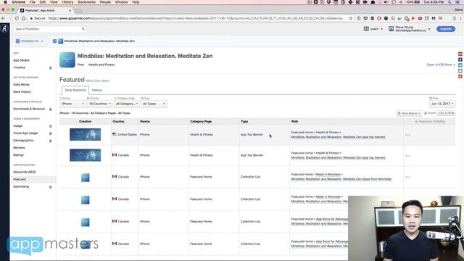Open the Chrome History menu
Image resolution: width=464 pixels, height=261 pixels.
(67, 2)
